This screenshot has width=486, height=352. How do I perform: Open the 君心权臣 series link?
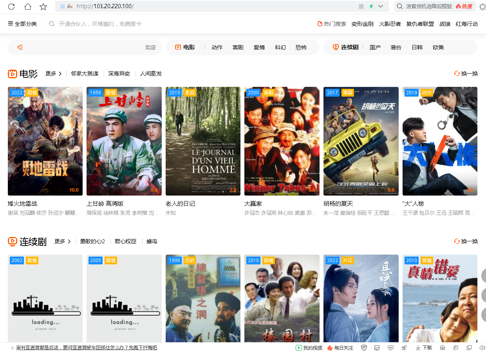pos(126,241)
